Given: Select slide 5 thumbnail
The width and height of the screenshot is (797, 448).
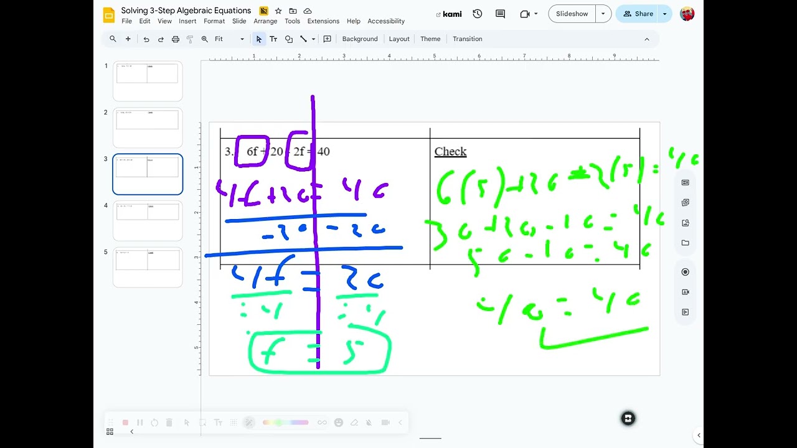Looking at the screenshot, I should 148,267.
